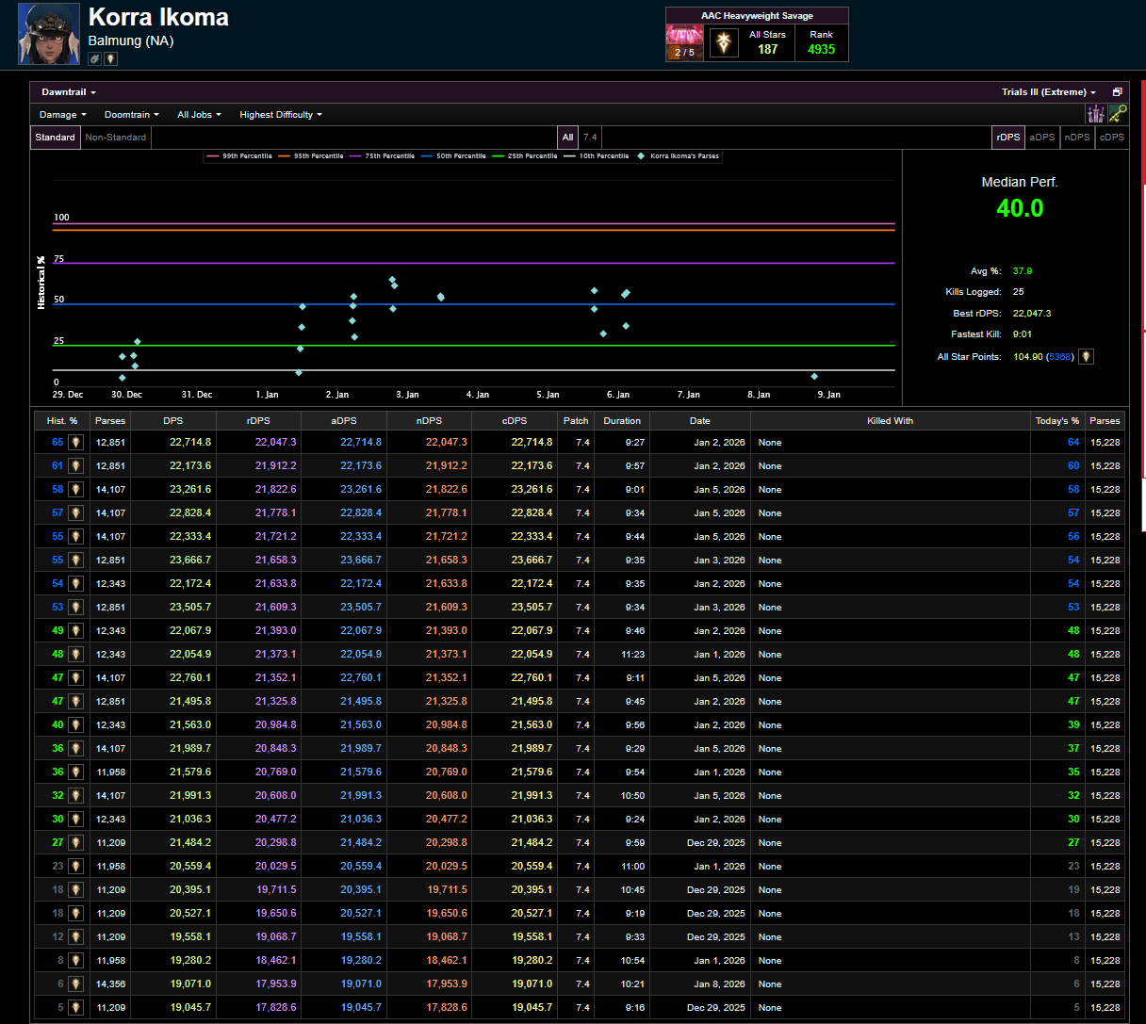This screenshot has width=1146, height=1024.
Task: Click the Median Perf. 40.0 value
Action: (1020, 208)
